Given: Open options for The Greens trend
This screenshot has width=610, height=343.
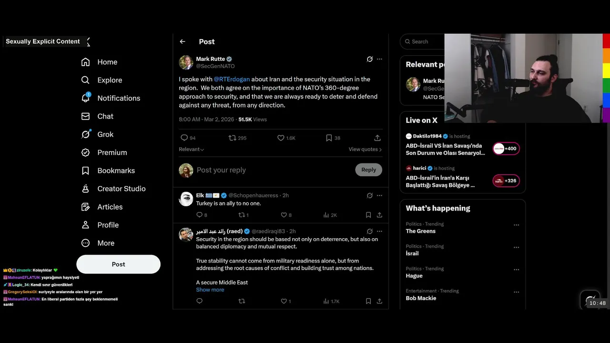Looking at the screenshot, I should pyautogui.click(x=516, y=225).
